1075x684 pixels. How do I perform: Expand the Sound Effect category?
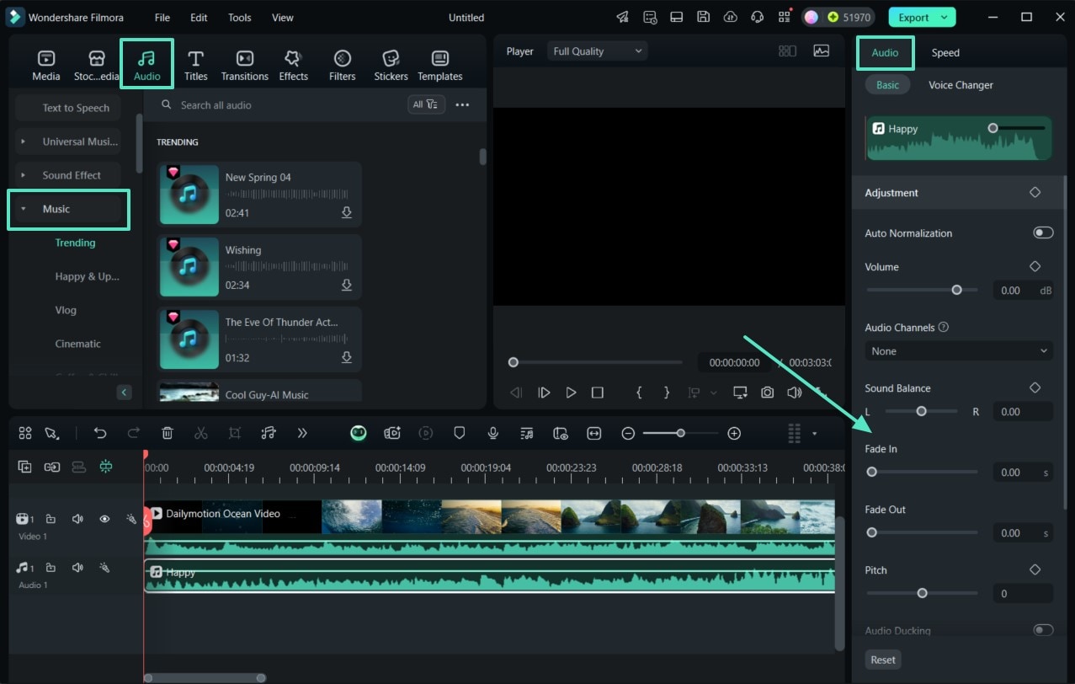[x=71, y=175]
